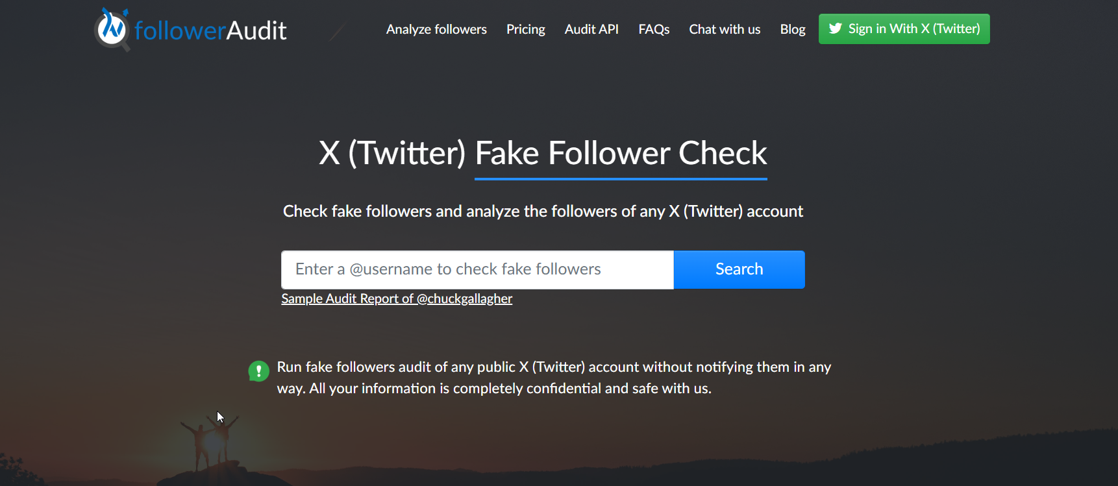Open the Blog link
Screen dimensions: 1118x486
pyautogui.click(x=792, y=29)
